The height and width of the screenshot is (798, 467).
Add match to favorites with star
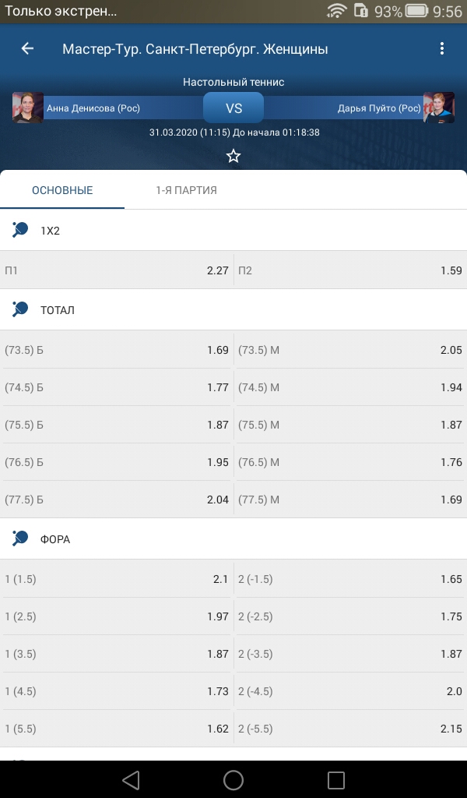tap(233, 156)
